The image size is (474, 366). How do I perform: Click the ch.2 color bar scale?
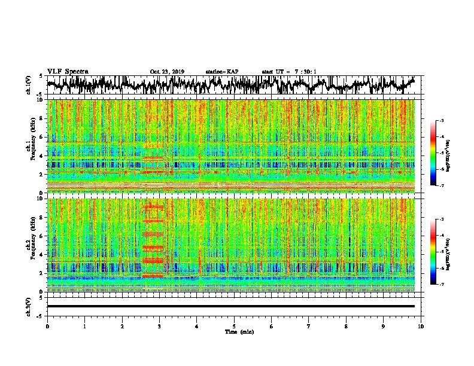coord(433,252)
